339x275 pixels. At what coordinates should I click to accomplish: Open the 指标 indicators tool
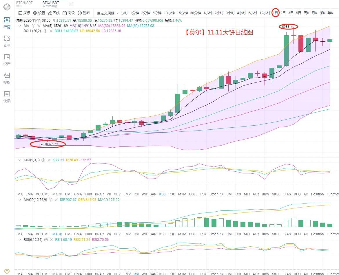pyautogui.click(x=24, y=13)
